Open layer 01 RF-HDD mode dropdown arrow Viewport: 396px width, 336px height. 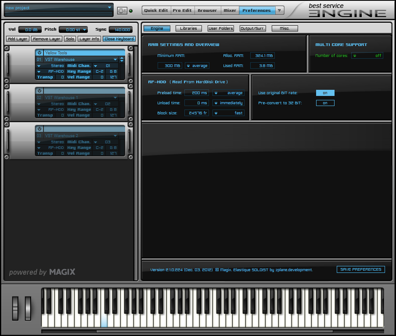click(39, 71)
